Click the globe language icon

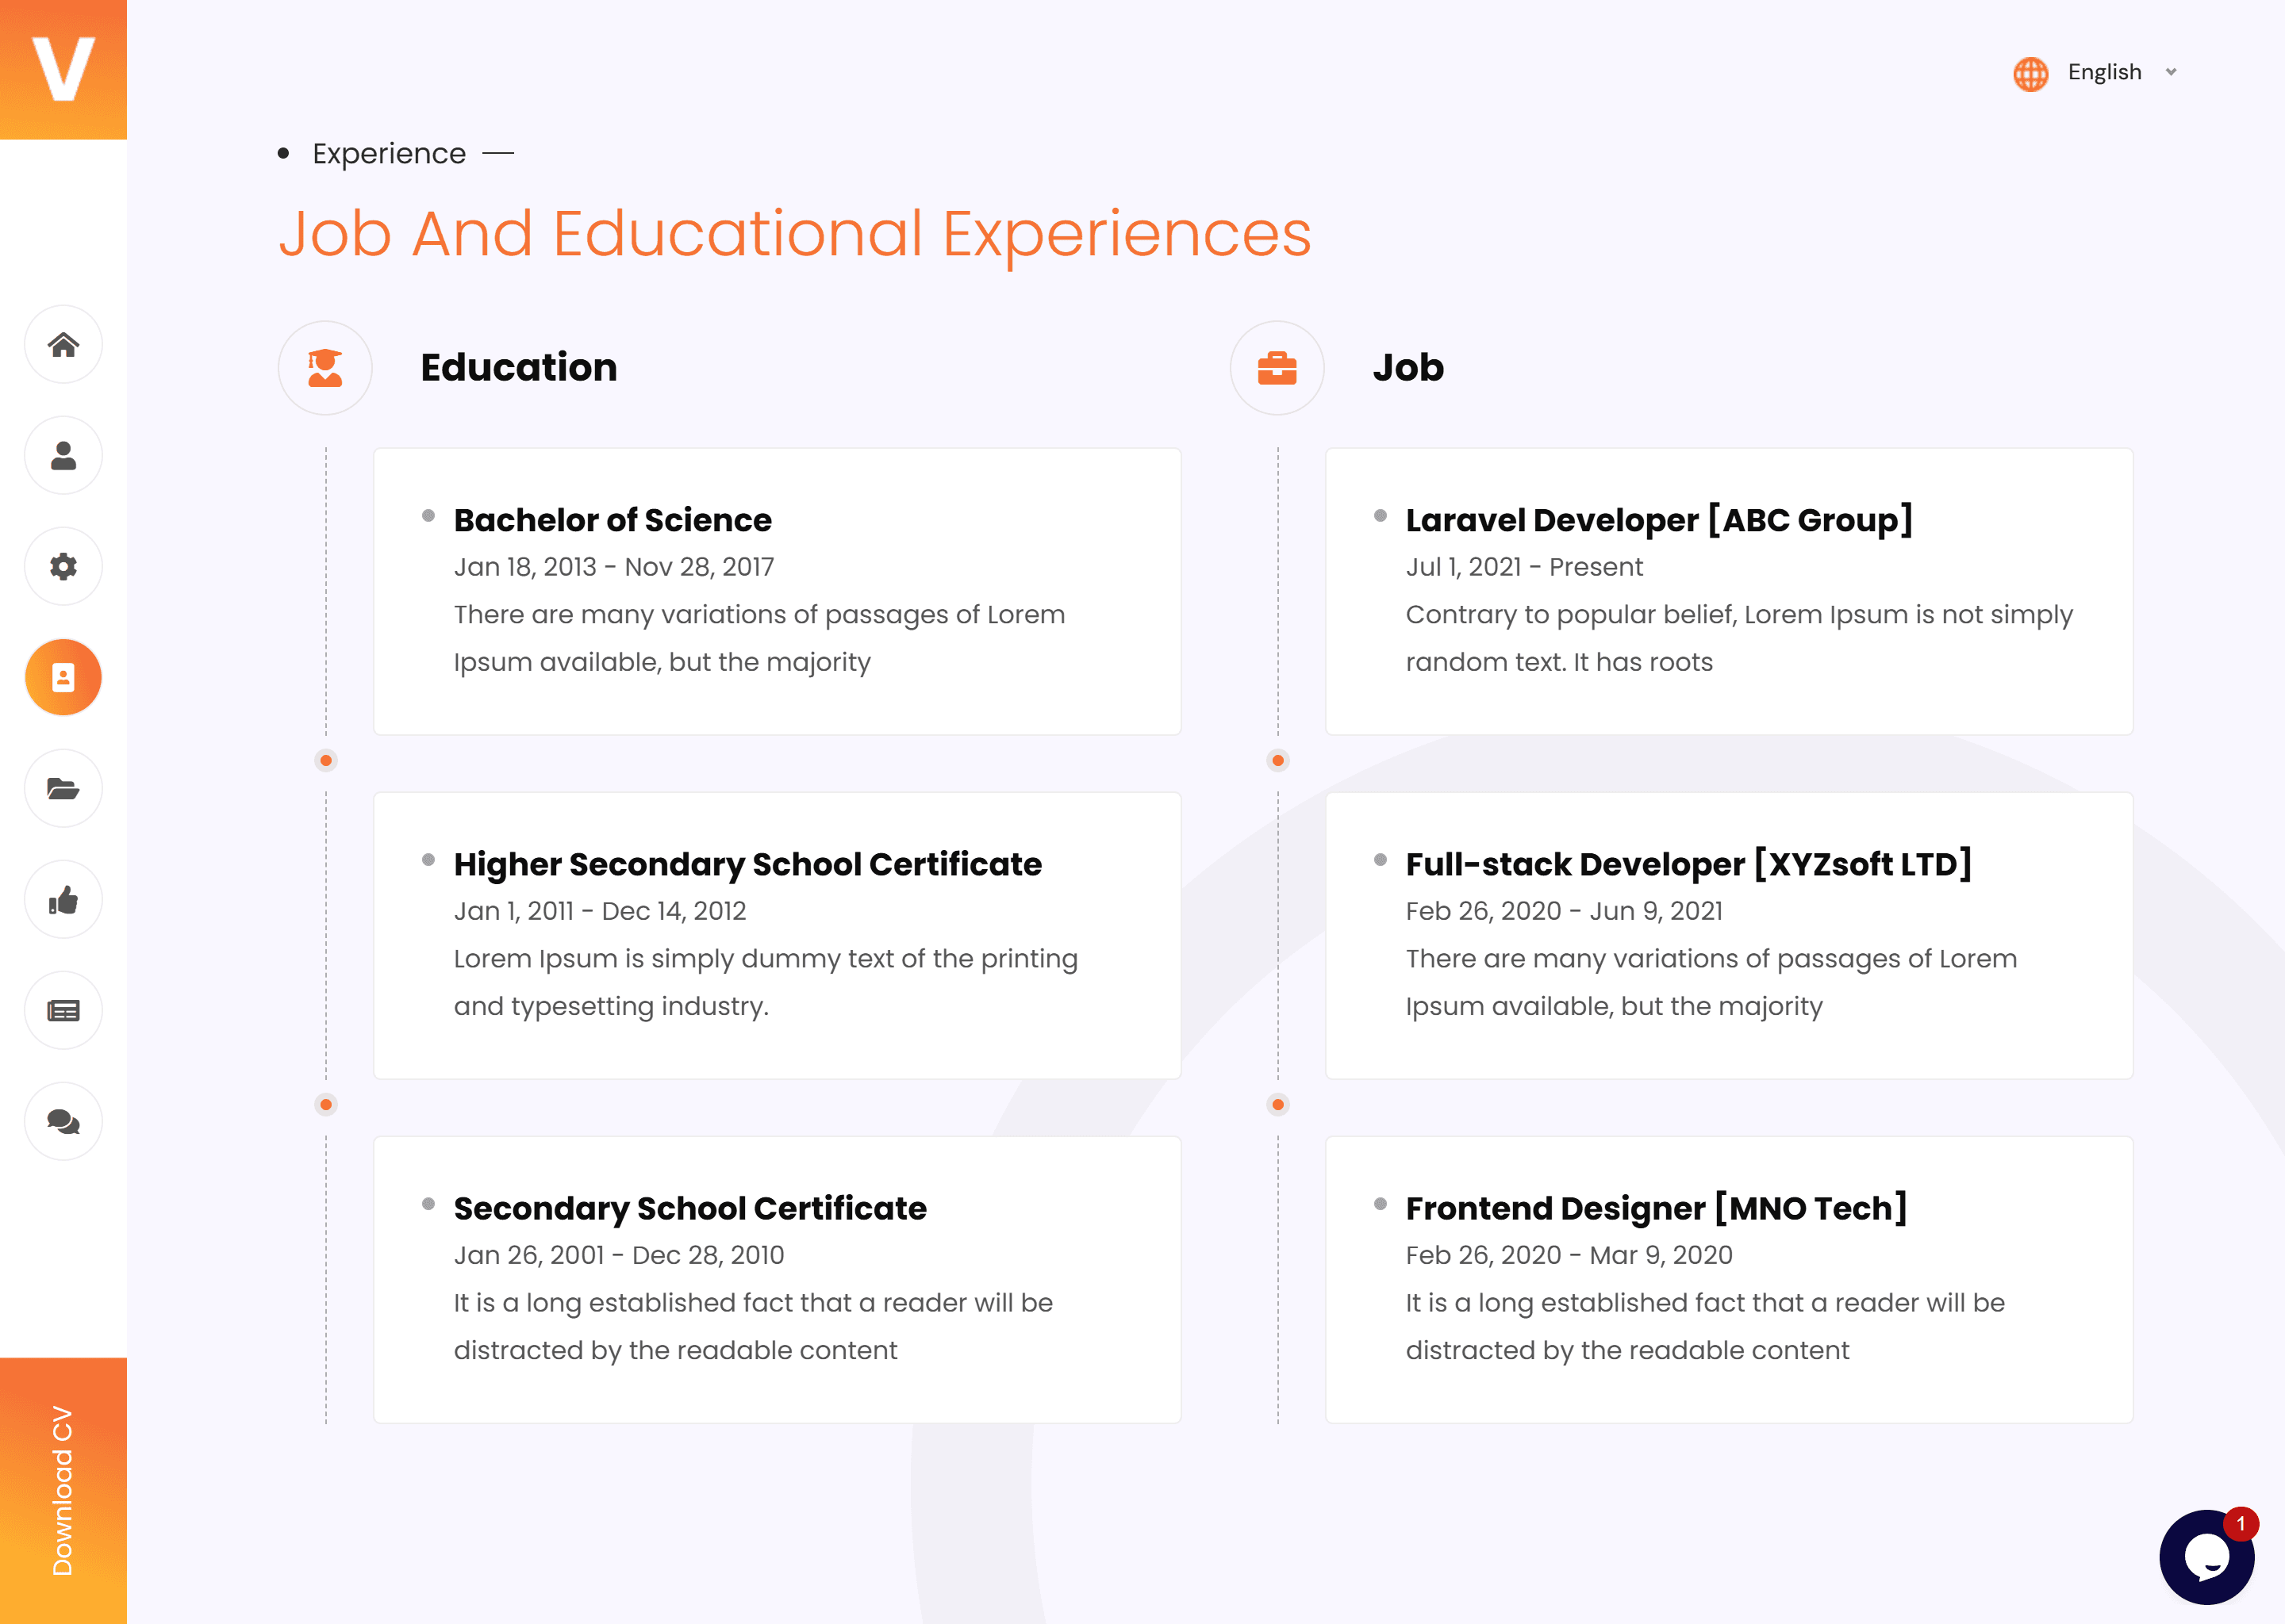click(x=2030, y=73)
